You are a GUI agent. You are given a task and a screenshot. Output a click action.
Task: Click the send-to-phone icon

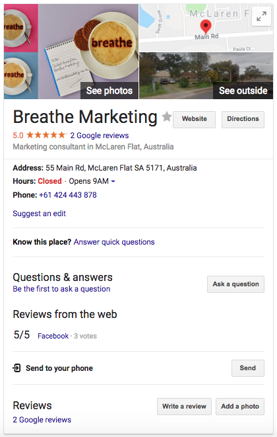point(16,368)
